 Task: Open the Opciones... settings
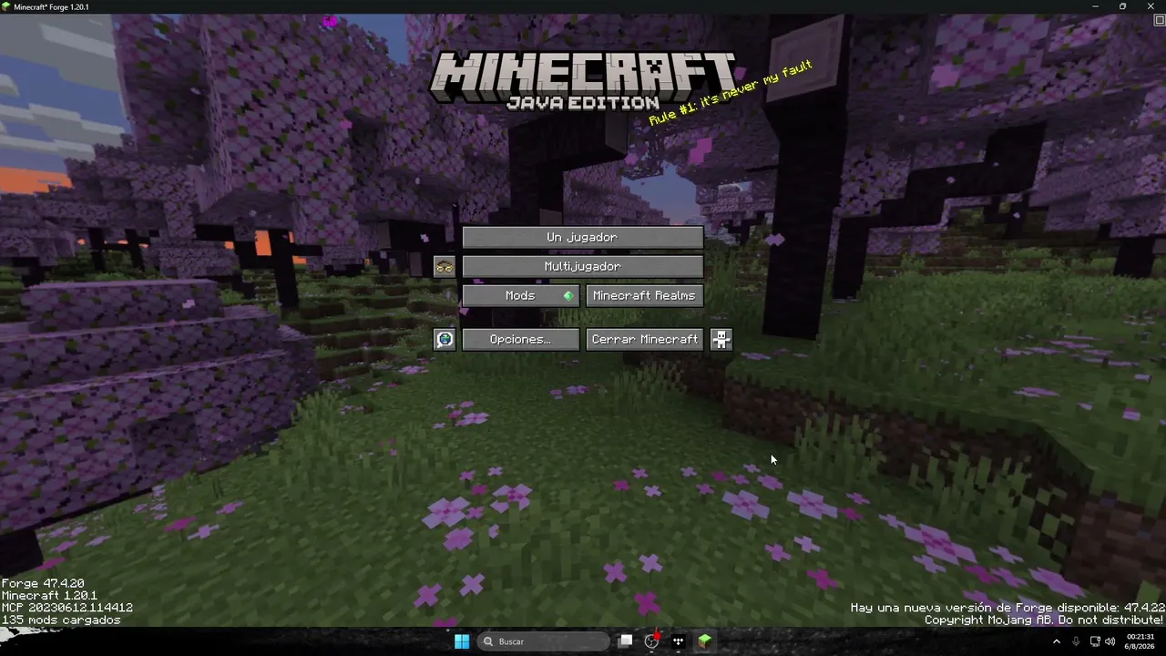(x=521, y=339)
